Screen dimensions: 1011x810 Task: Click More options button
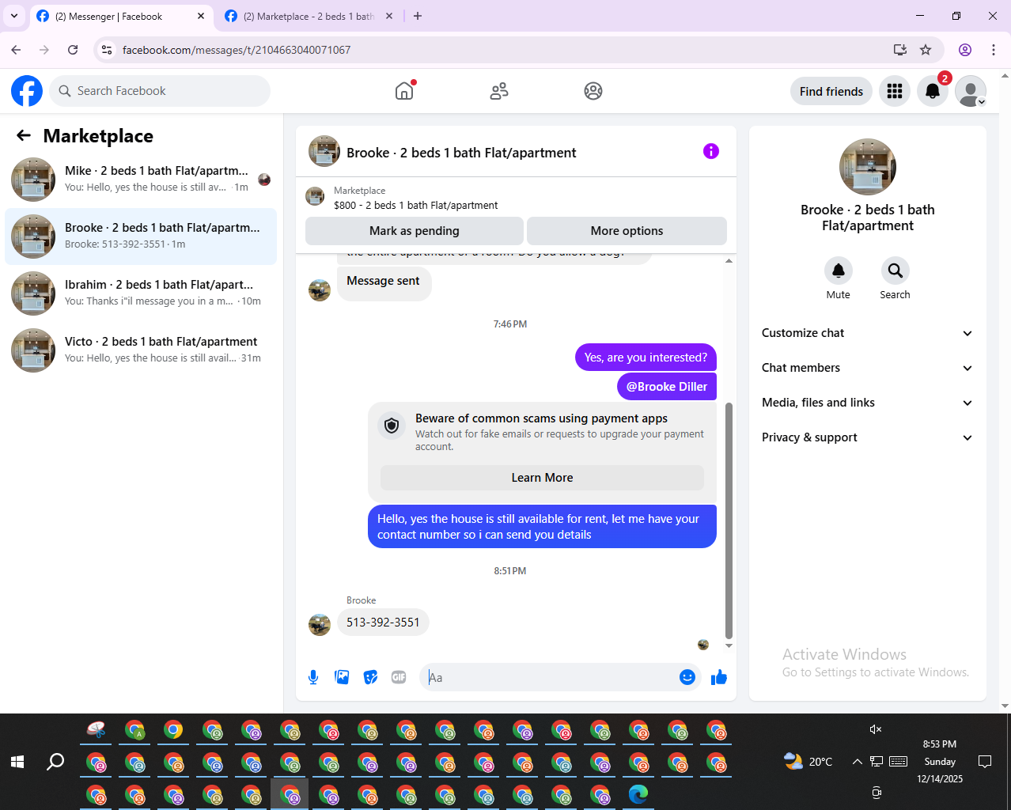(x=627, y=231)
